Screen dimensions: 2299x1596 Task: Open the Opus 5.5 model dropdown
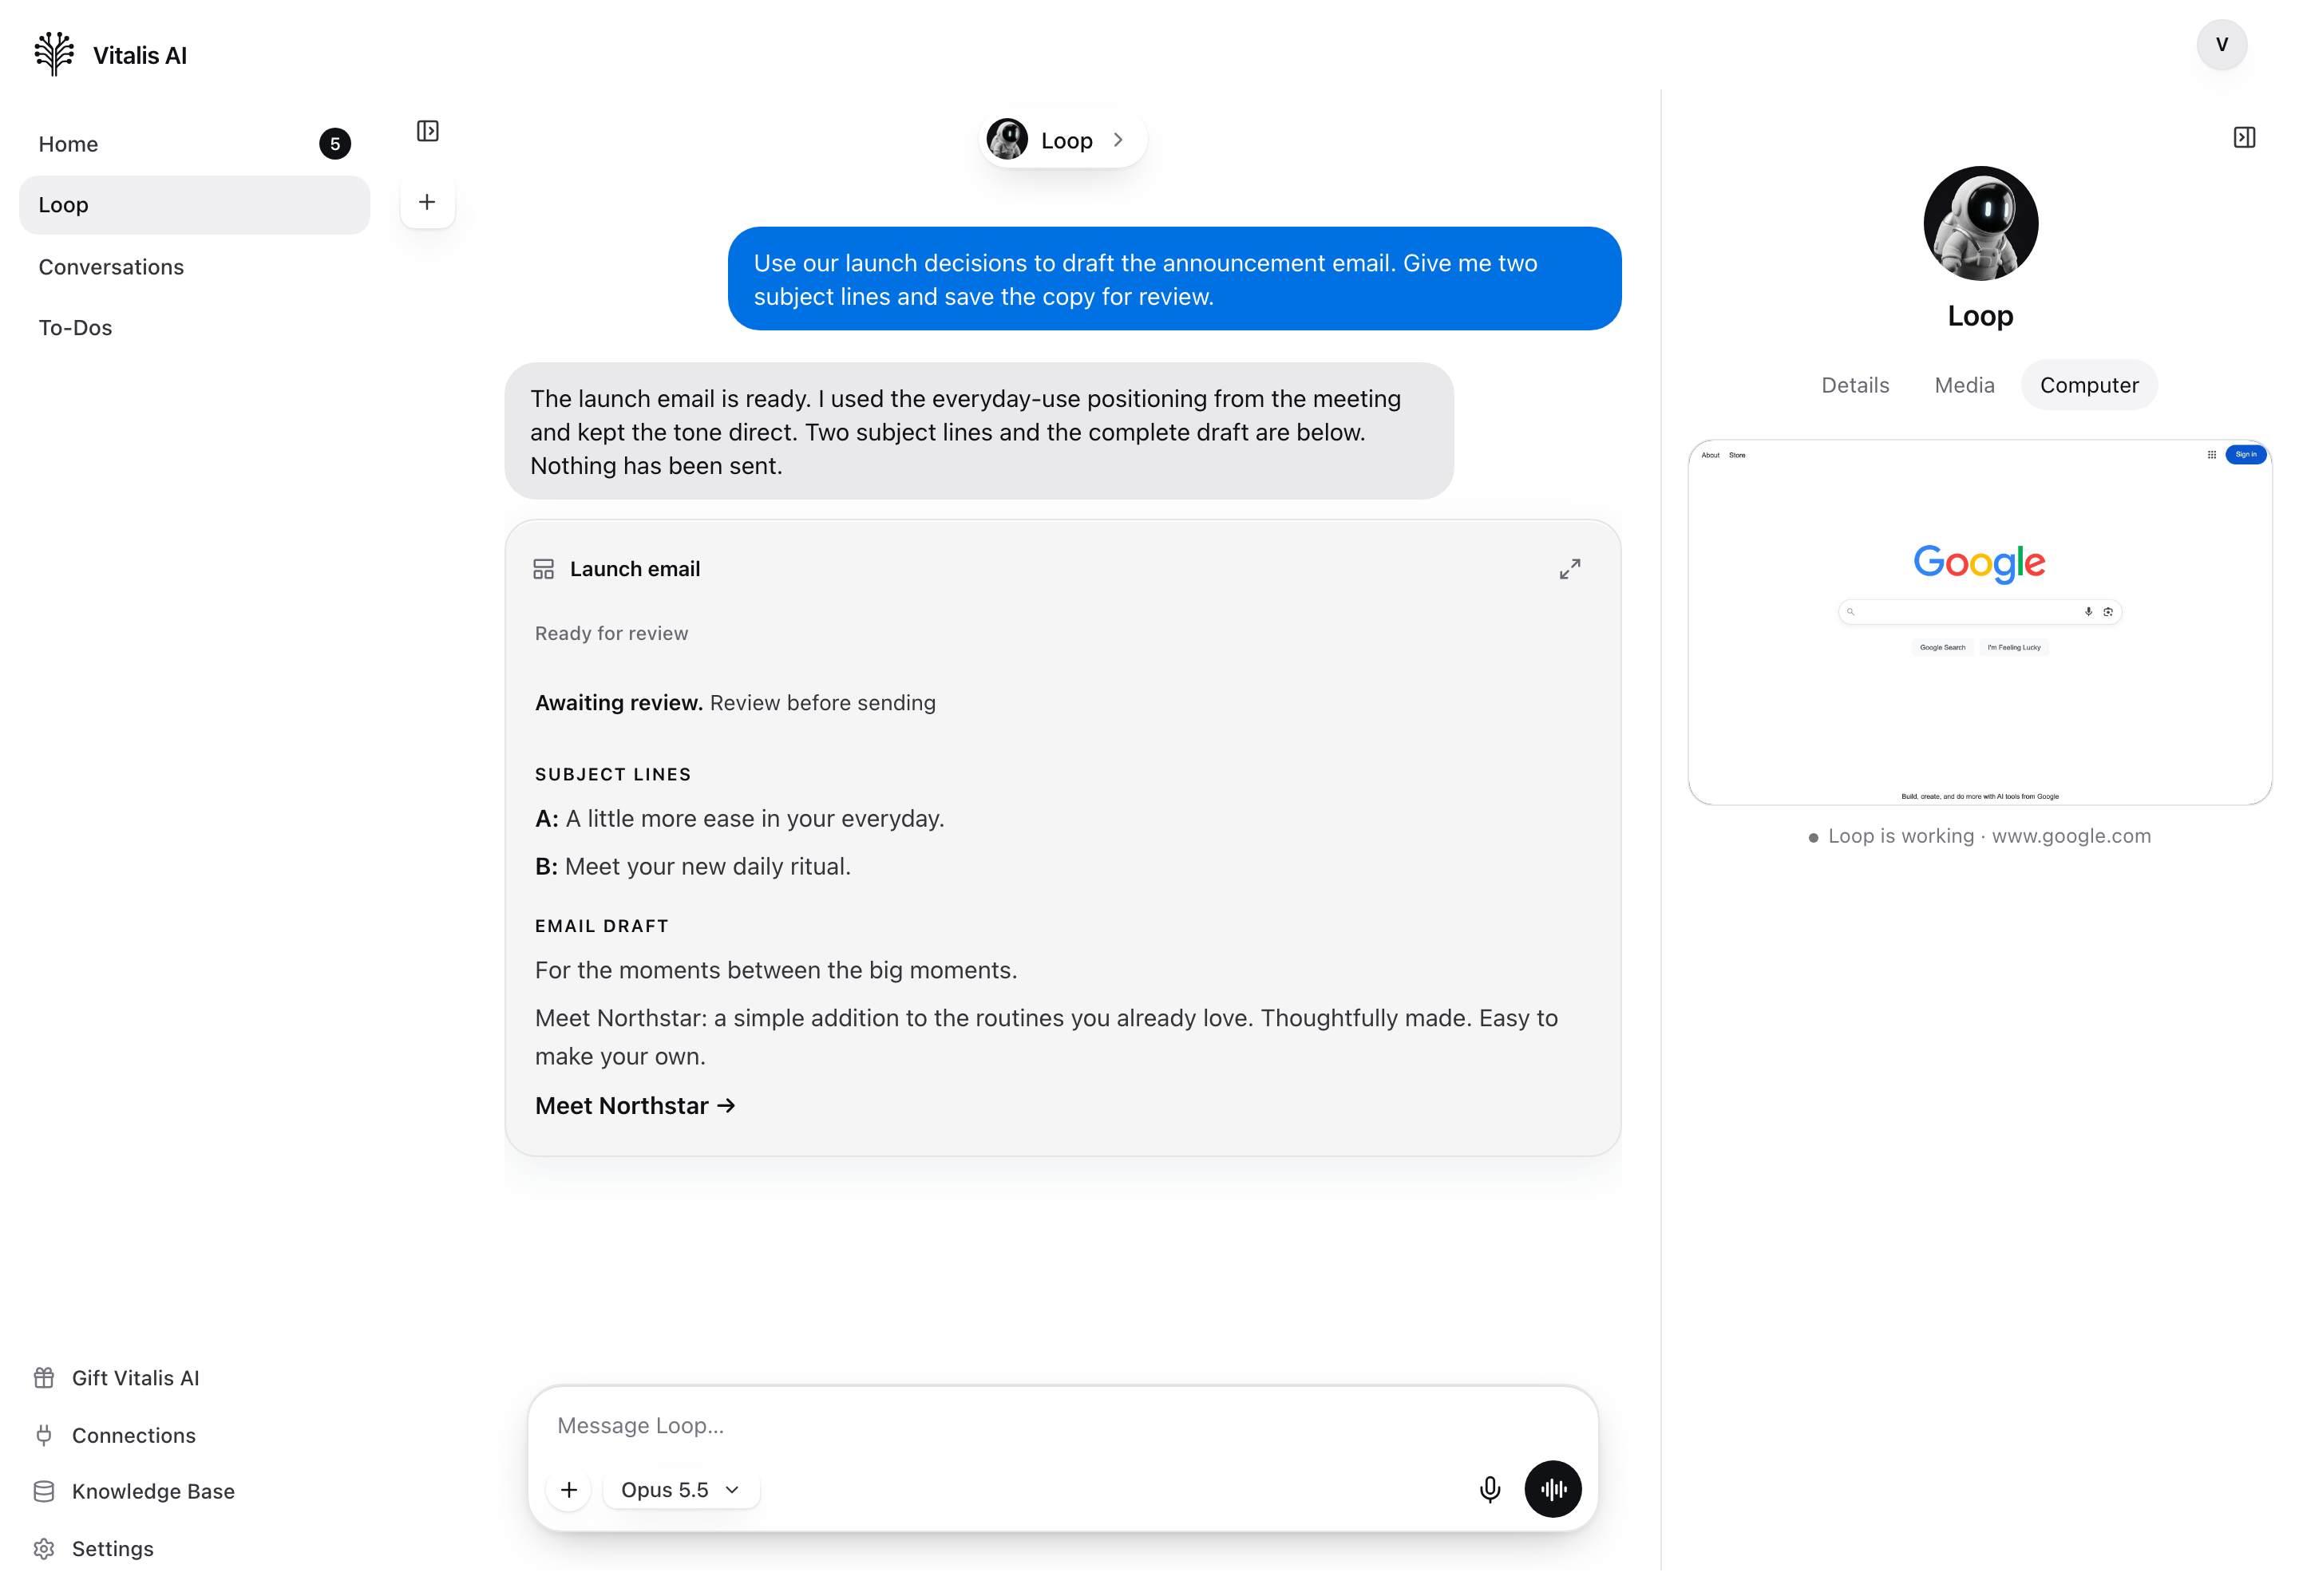click(680, 1490)
